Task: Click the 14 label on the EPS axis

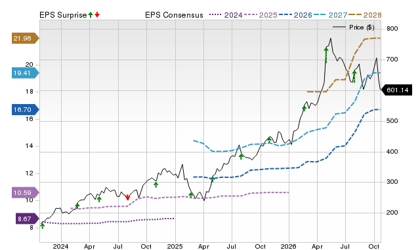Action: pos(29,146)
